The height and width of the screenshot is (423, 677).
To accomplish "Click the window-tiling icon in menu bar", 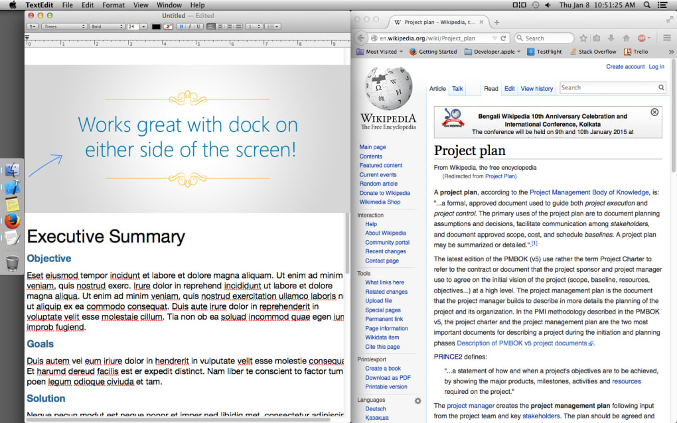I will (x=520, y=5).
